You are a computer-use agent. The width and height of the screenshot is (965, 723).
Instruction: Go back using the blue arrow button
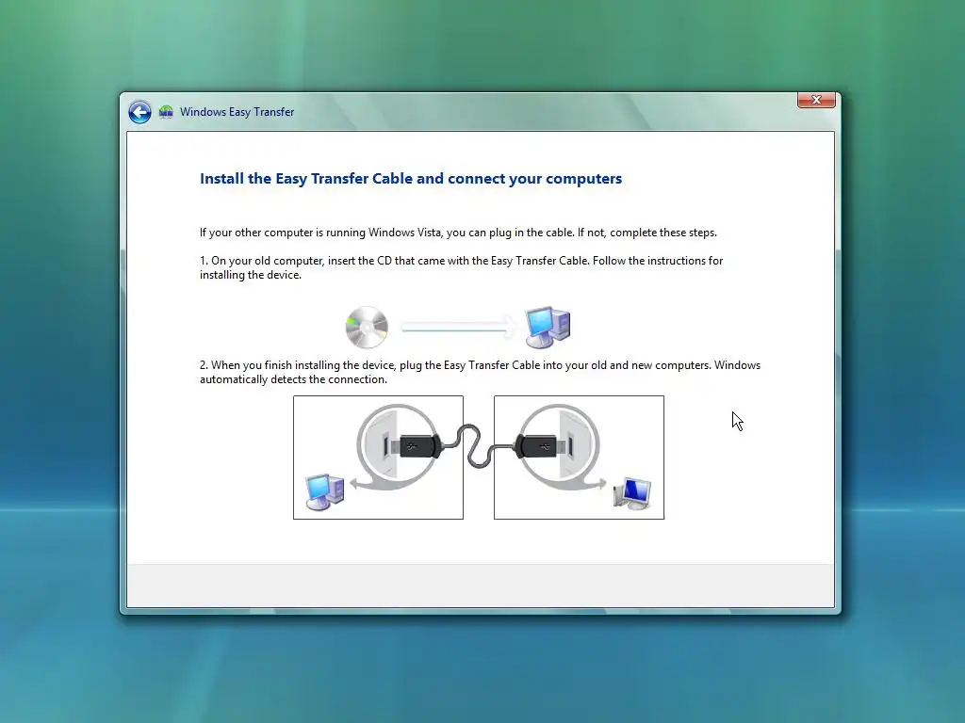pos(139,112)
